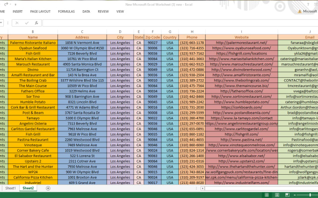Select the WP24 name cell

click(x=33, y=172)
